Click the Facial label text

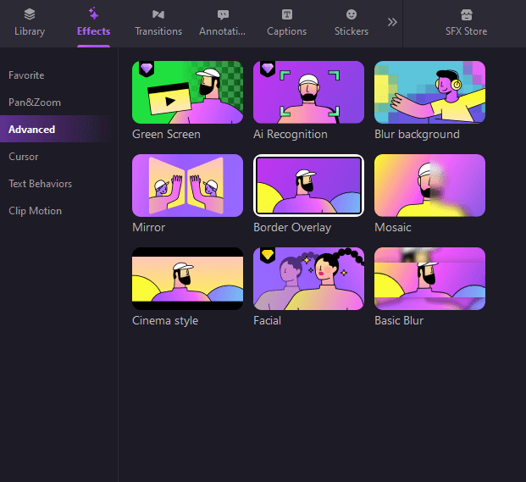[267, 321]
